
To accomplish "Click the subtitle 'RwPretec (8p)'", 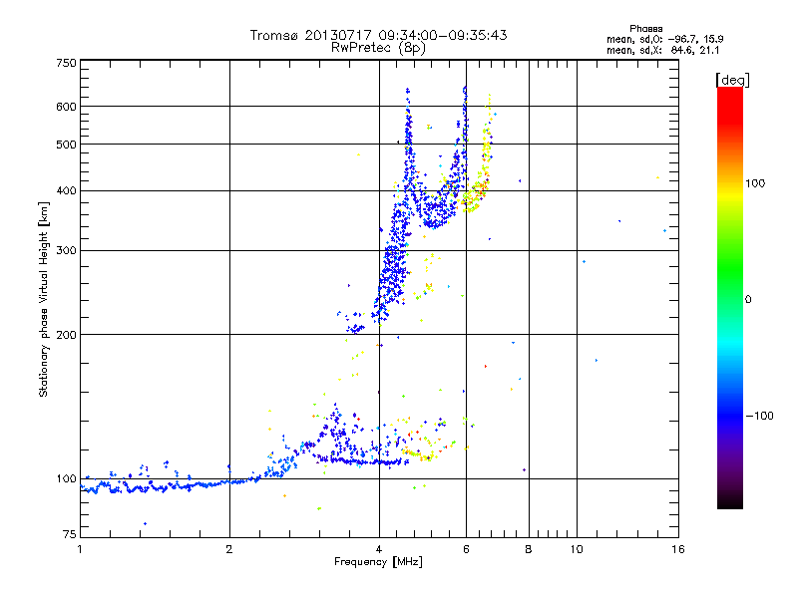I will [378, 48].
